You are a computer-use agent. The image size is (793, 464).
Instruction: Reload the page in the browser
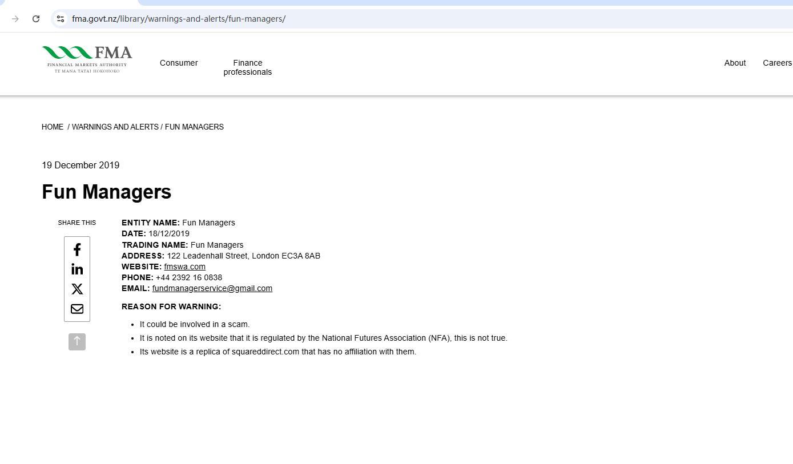click(36, 19)
